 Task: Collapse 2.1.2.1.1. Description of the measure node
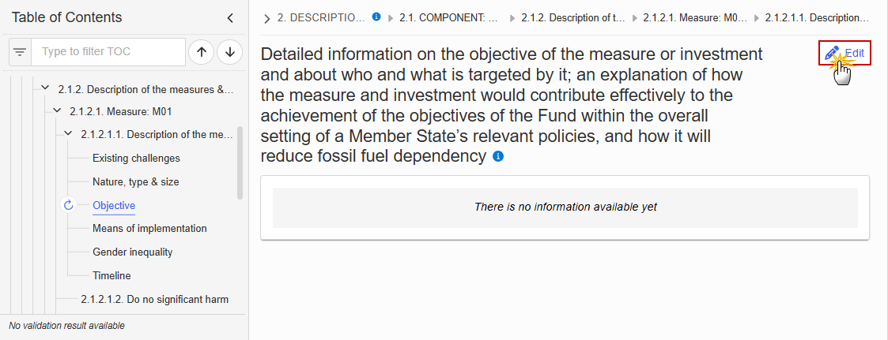pos(69,134)
